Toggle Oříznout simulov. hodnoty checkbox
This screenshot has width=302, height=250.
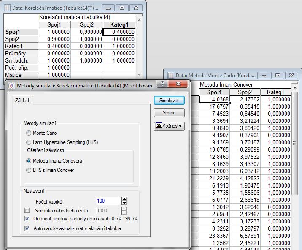(x=27, y=219)
